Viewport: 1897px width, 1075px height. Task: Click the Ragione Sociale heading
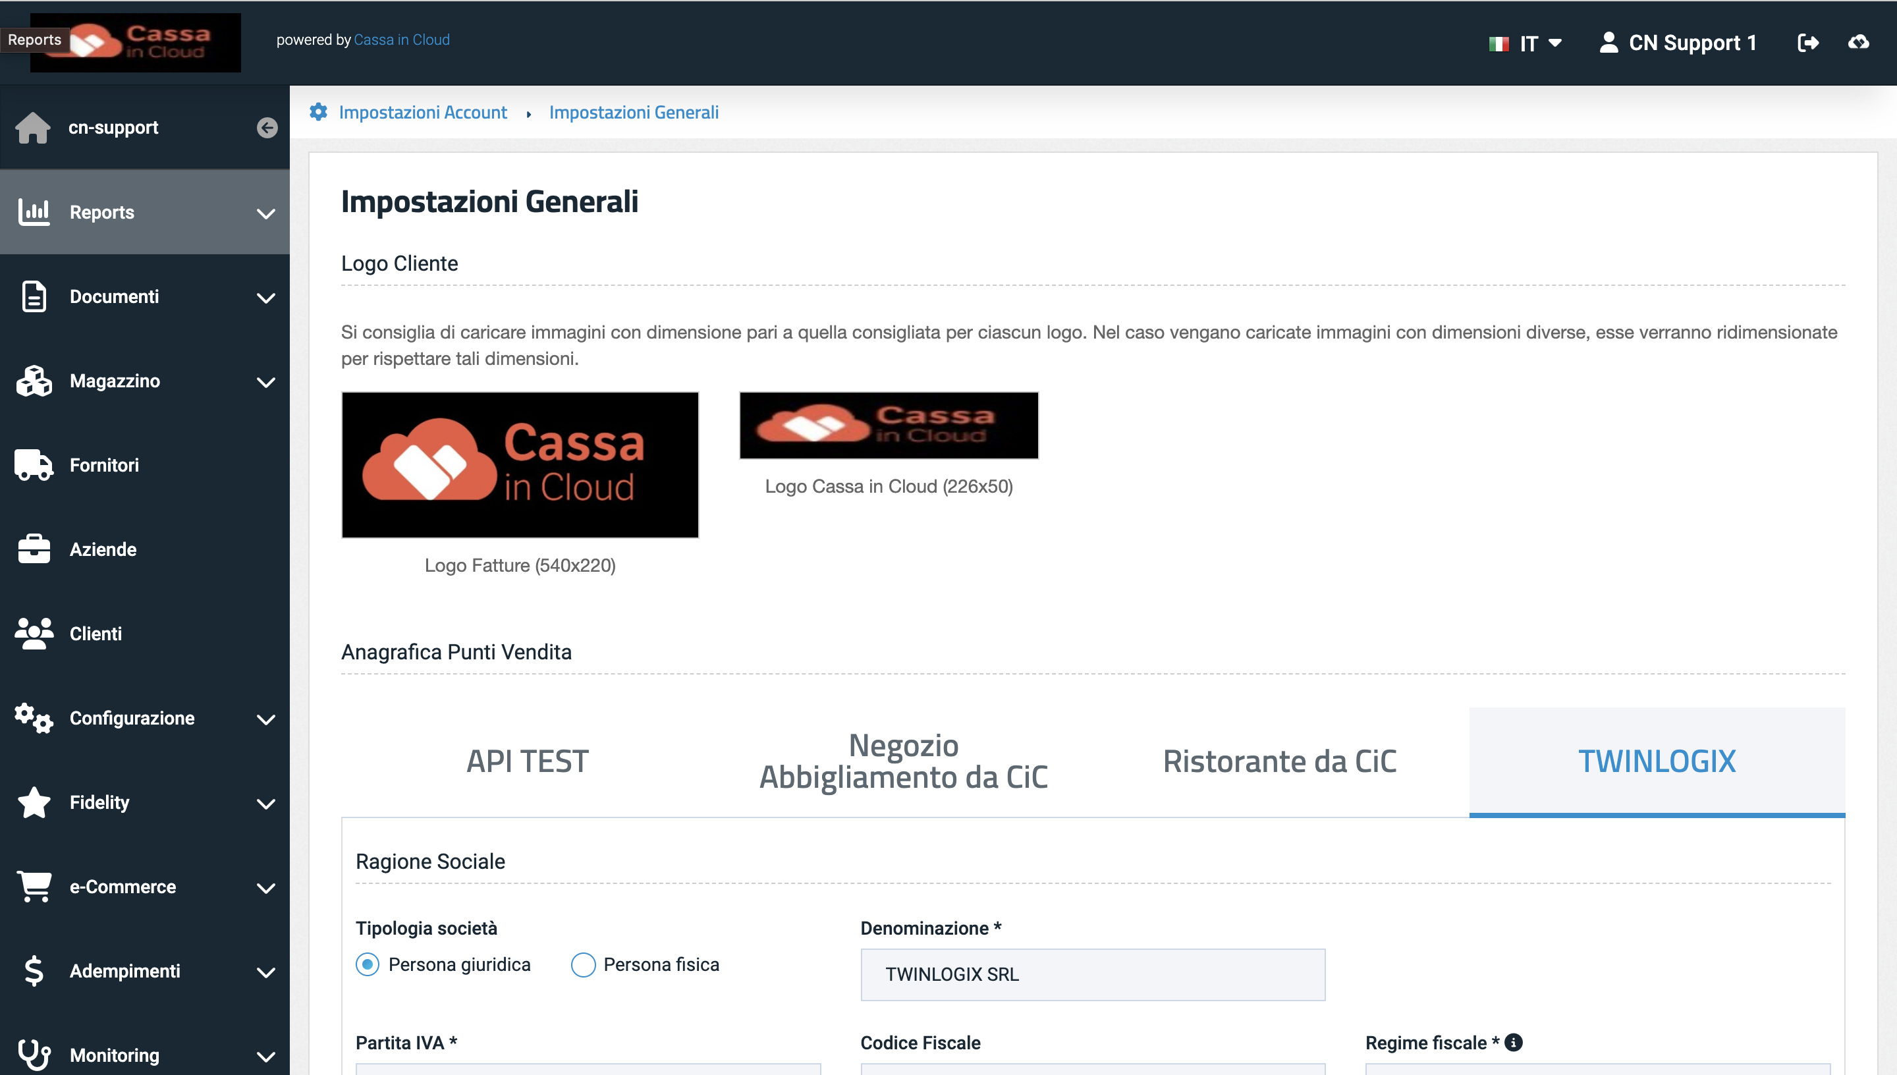[x=430, y=862]
